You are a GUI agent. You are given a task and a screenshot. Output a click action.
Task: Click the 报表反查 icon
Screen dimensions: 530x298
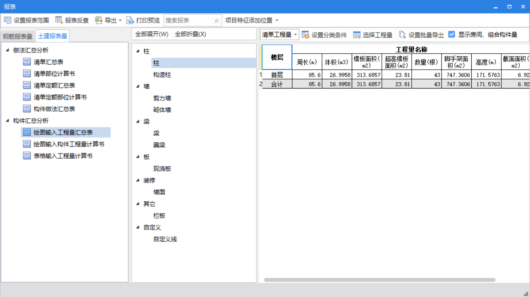[59, 20]
